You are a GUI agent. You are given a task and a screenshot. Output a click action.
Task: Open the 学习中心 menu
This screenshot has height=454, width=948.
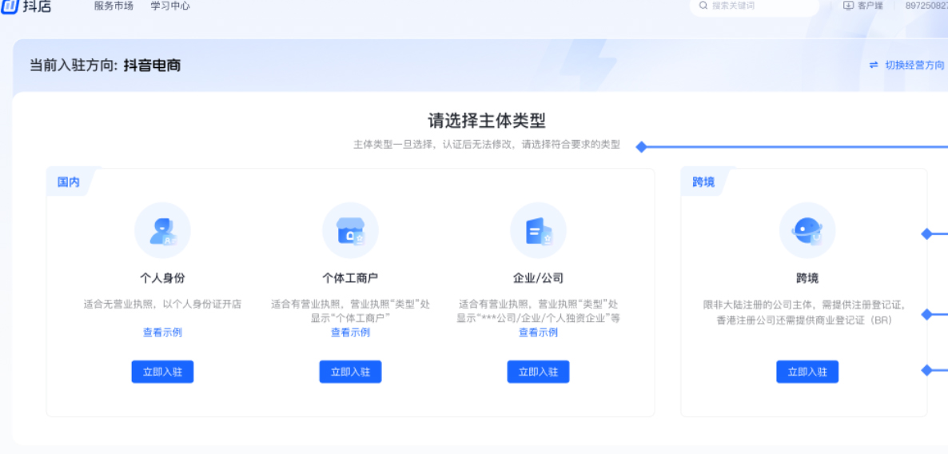(x=170, y=6)
